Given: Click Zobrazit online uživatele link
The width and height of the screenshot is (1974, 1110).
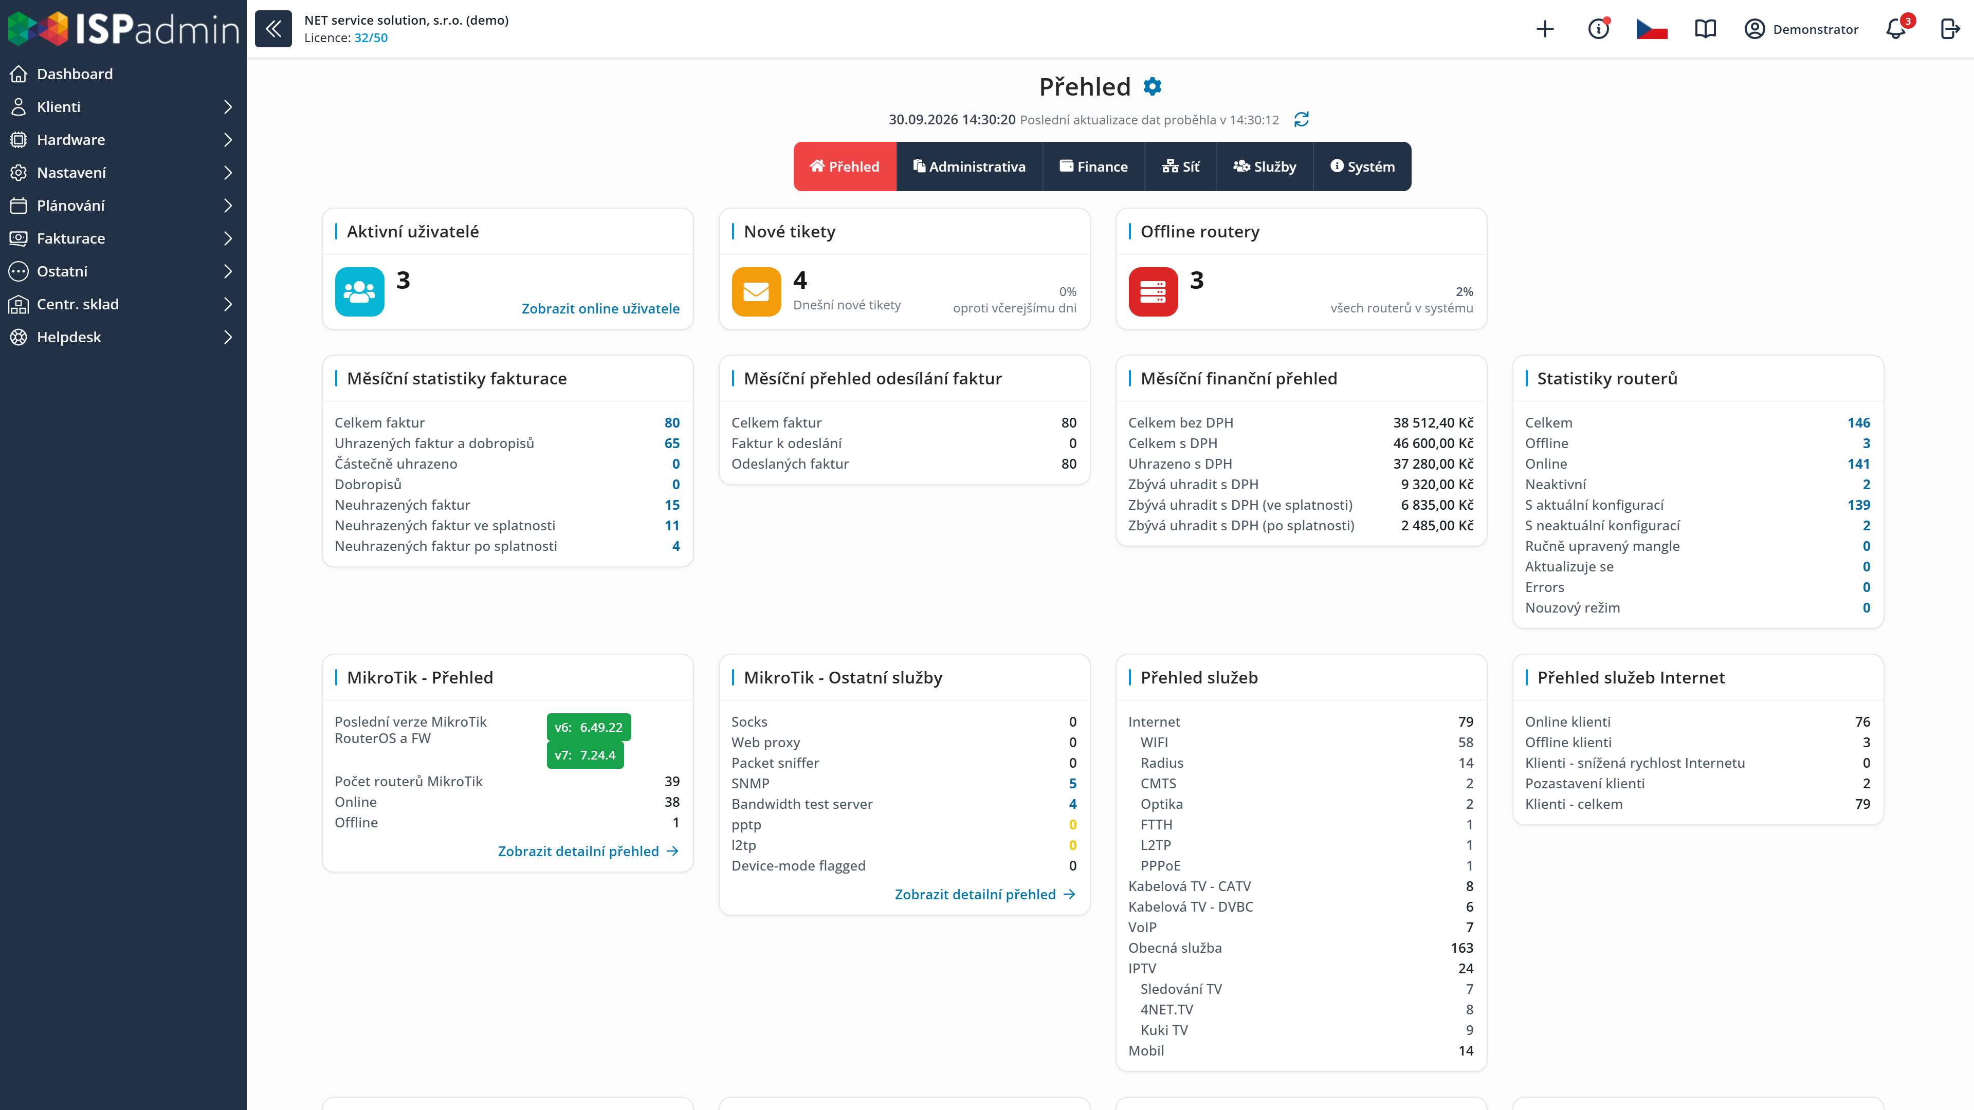Looking at the screenshot, I should [601, 308].
